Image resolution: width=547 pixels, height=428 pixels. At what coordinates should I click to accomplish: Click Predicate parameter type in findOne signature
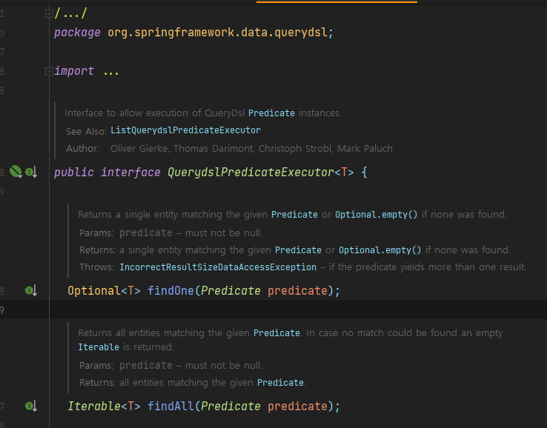click(231, 291)
